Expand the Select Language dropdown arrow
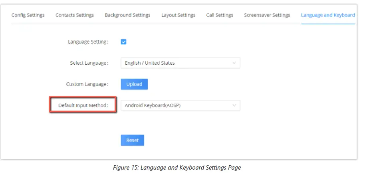 tap(234, 63)
